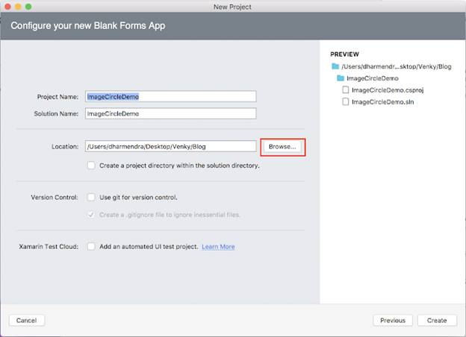Click the Configure your new Blank Forms App title

(88, 26)
